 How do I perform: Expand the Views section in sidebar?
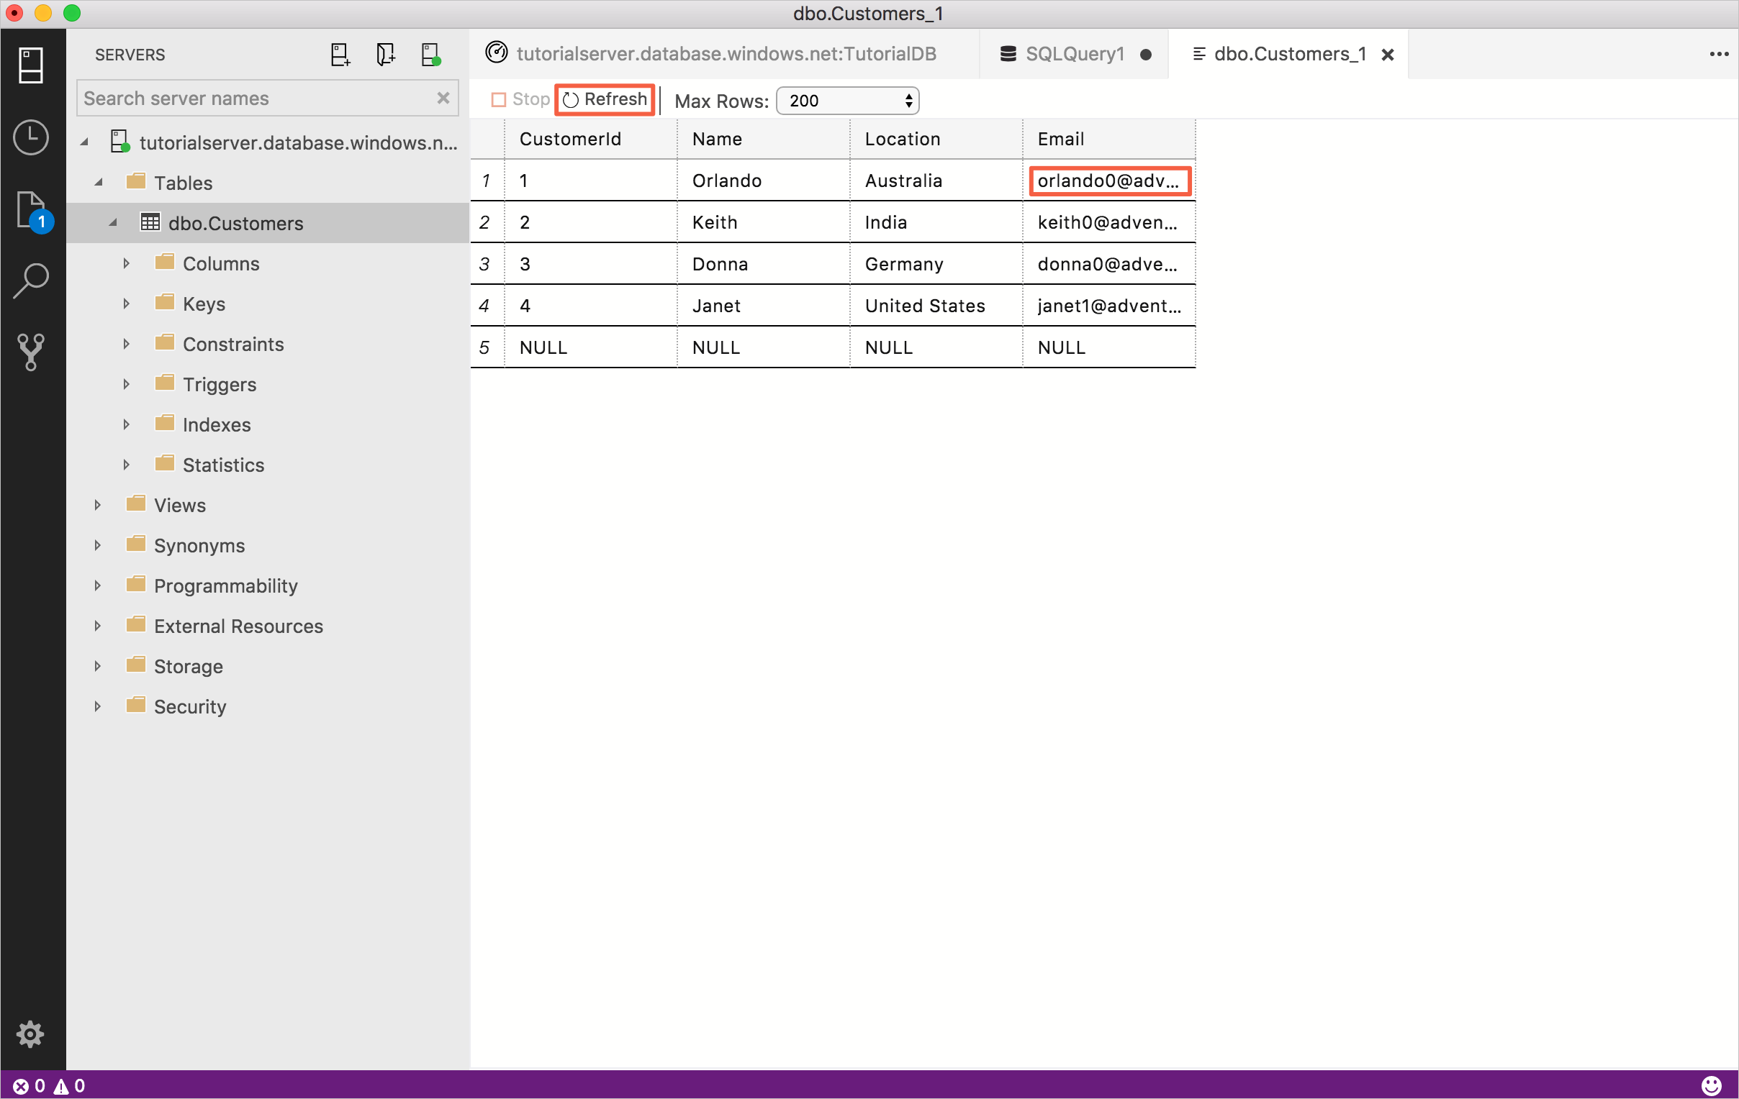tap(99, 505)
